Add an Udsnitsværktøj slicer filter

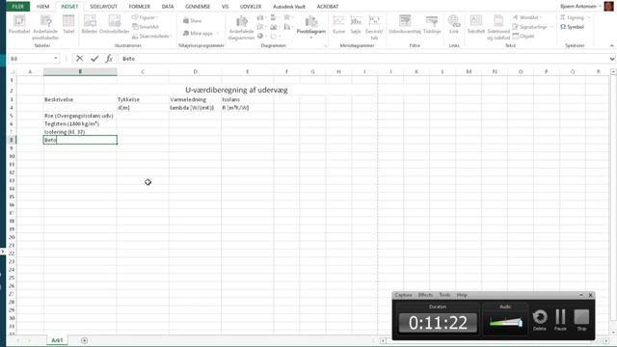point(405,25)
